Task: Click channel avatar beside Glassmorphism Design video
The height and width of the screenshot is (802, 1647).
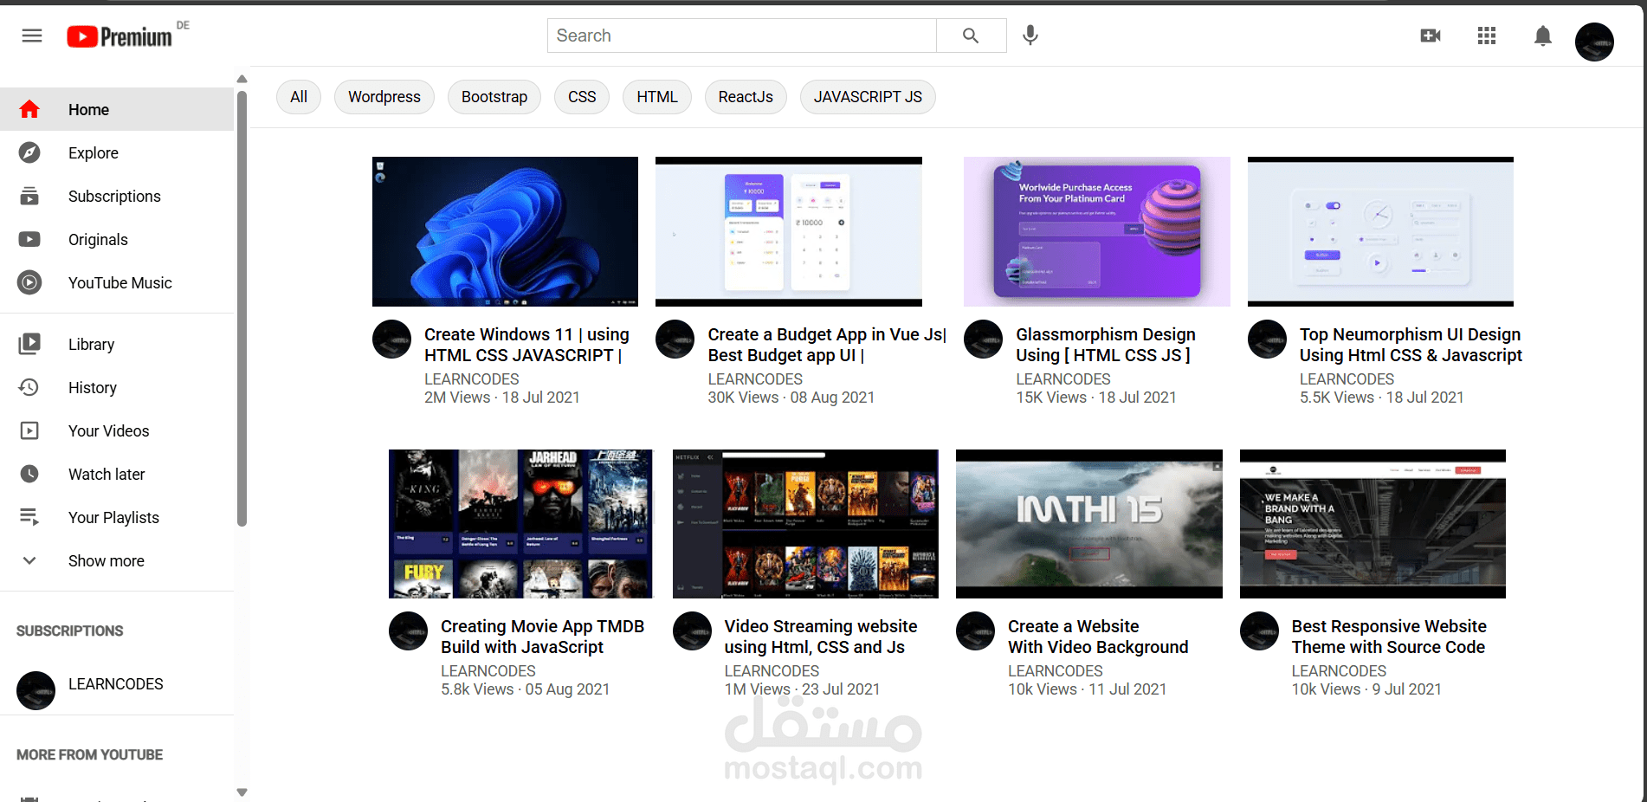Action: [x=983, y=340]
